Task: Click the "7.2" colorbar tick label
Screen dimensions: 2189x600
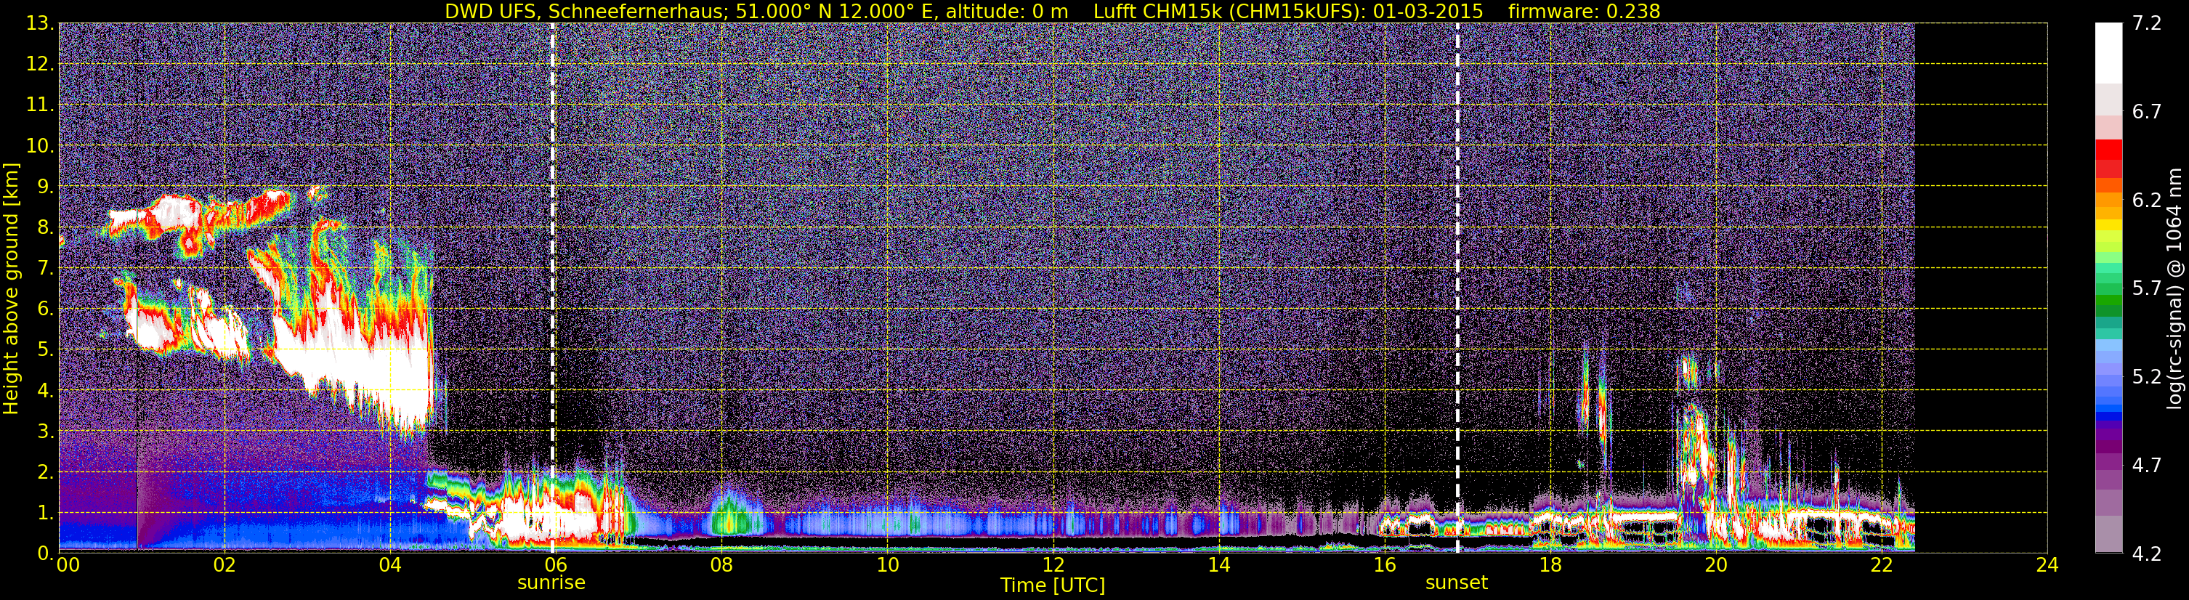Action: (x=2147, y=24)
